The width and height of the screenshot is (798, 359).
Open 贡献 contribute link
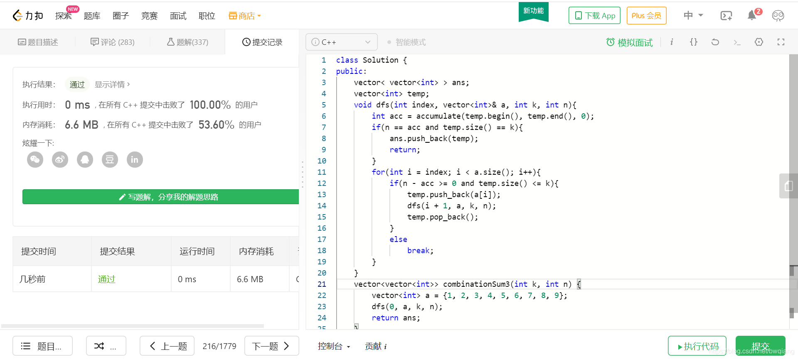(376, 346)
